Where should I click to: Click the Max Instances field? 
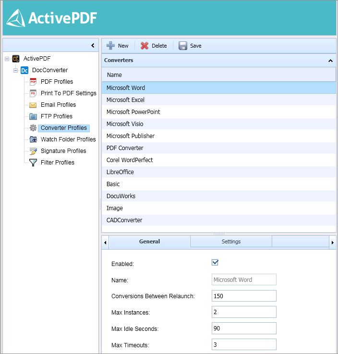tap(244, 312)
